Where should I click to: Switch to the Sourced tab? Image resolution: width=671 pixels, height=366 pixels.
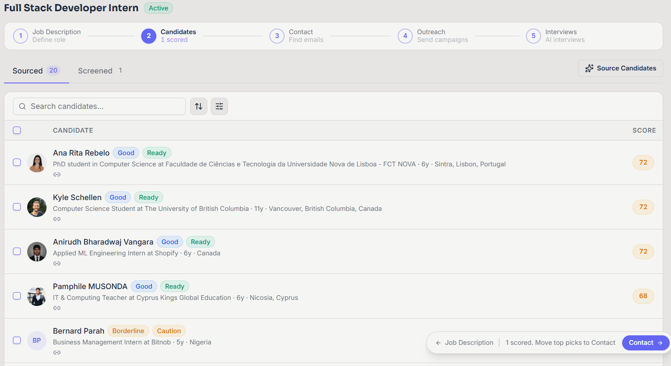pyautogui.click(x=36, y=71)
